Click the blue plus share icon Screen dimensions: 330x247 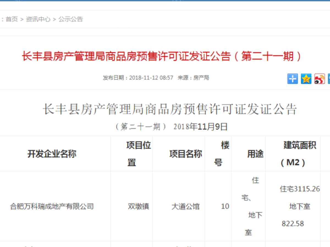(293, 79)
